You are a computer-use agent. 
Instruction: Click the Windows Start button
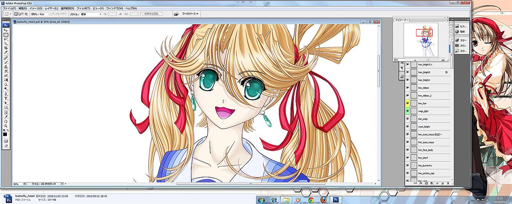pyautogui.click(x=261, y=200)
